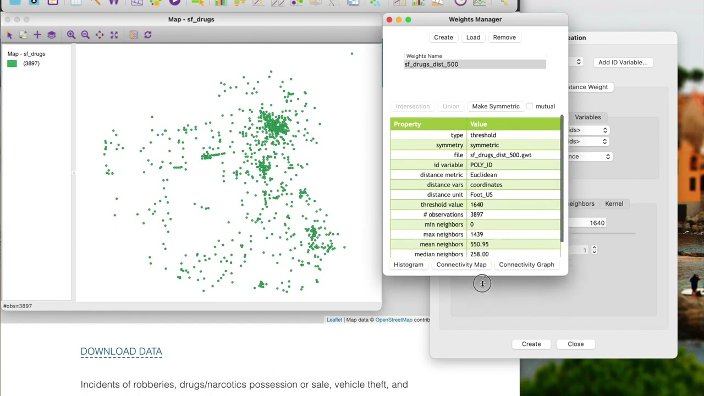Click the 'Map - sf_drugs' legend title
This screenshot has width=704, height=396.
(x=26, y=54)
